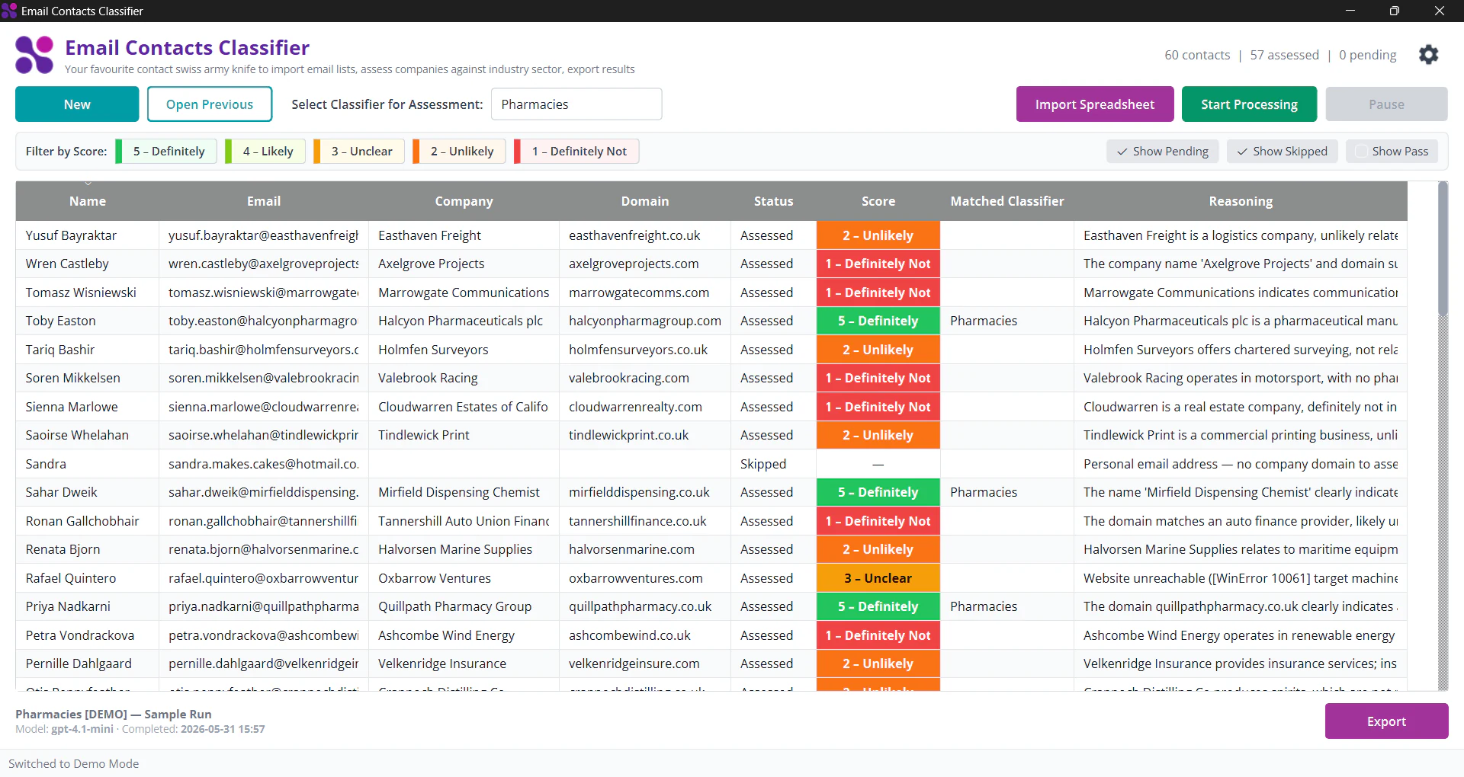
Task: Click Open Previous button
Action: [x=210, y=104]
